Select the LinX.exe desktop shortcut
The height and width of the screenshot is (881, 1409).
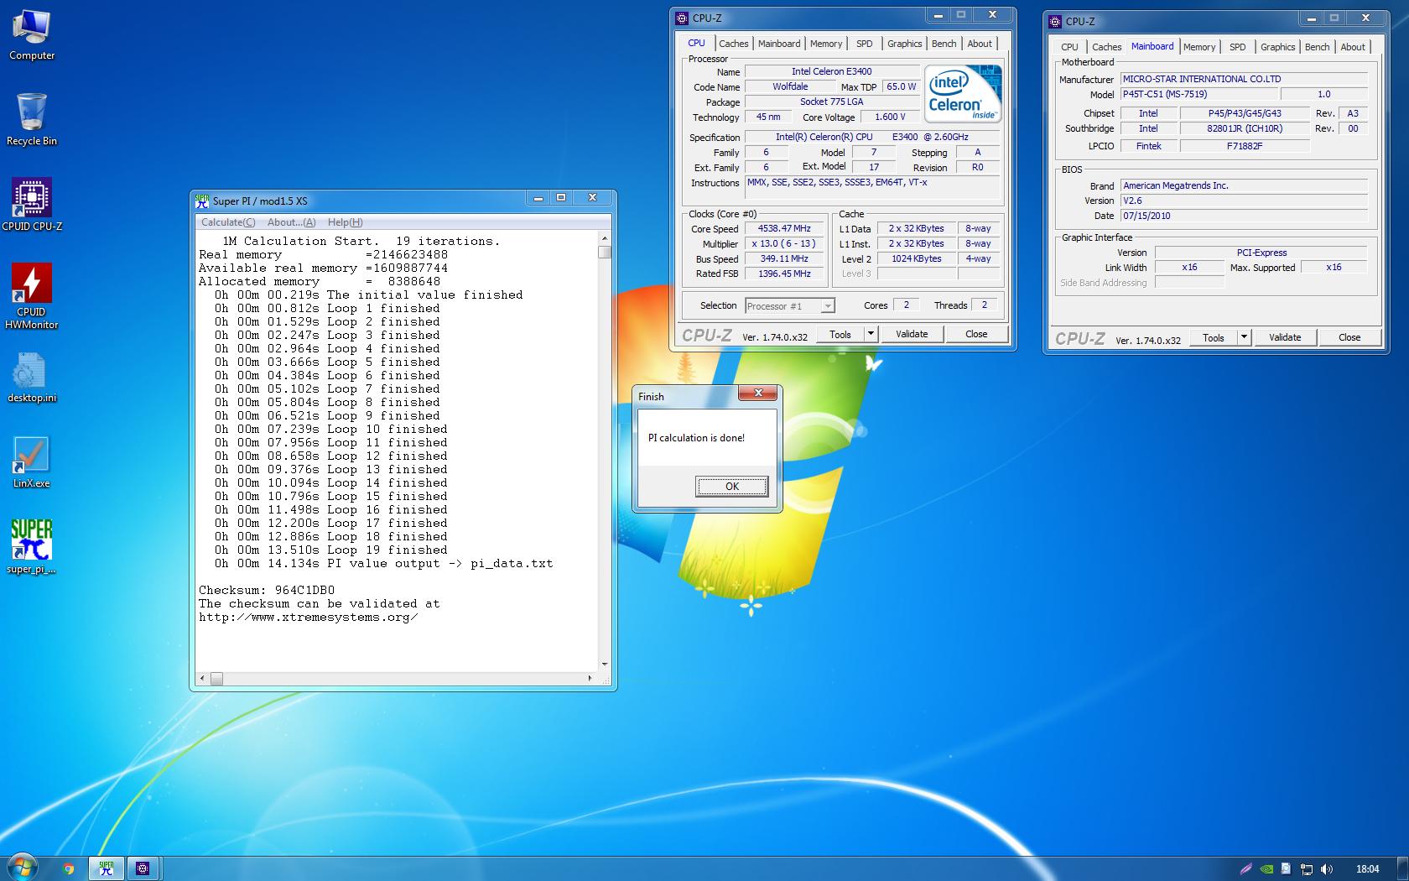tap(32, 461)
